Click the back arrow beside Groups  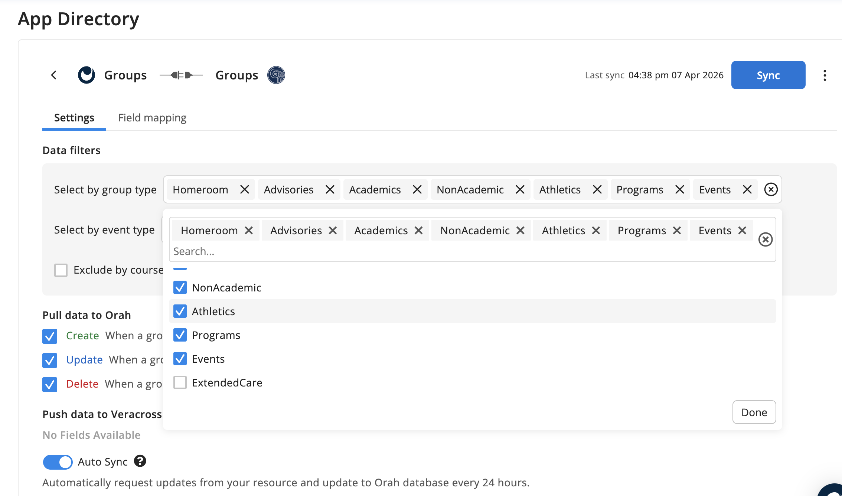click(54, 75)
